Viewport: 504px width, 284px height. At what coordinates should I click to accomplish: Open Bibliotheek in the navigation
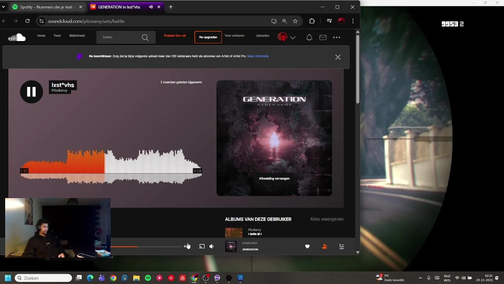tap(77, 35)
